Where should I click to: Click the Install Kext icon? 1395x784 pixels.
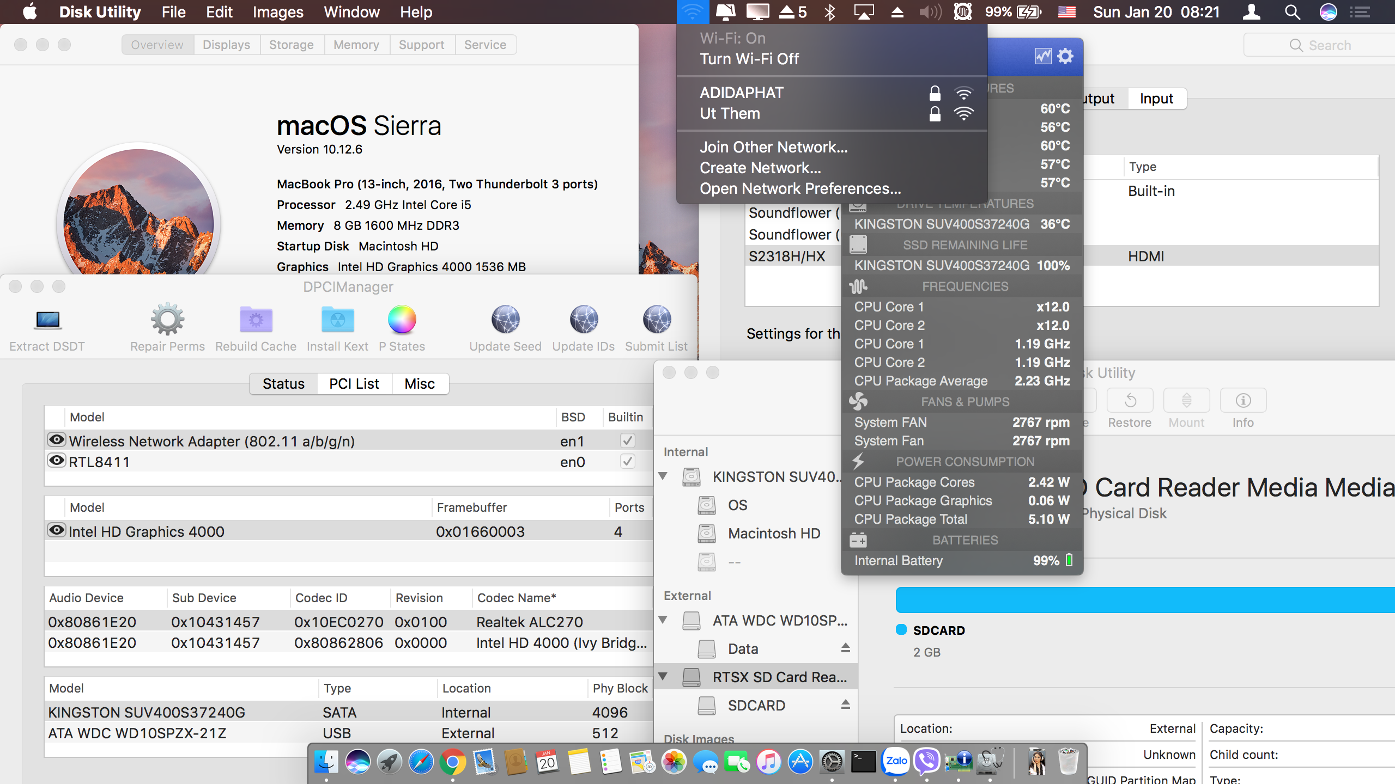tap(337, 320)
